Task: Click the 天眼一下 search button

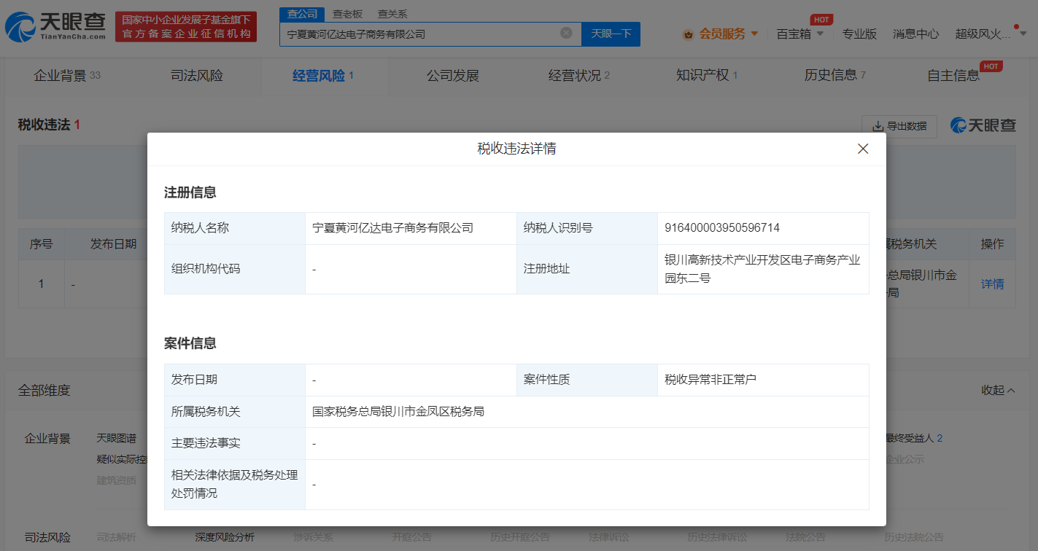Action: 610,34
